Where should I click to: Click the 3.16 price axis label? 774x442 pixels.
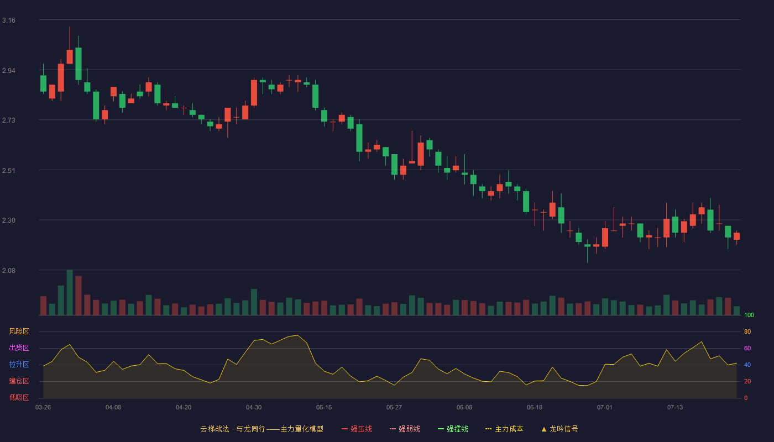9,20
